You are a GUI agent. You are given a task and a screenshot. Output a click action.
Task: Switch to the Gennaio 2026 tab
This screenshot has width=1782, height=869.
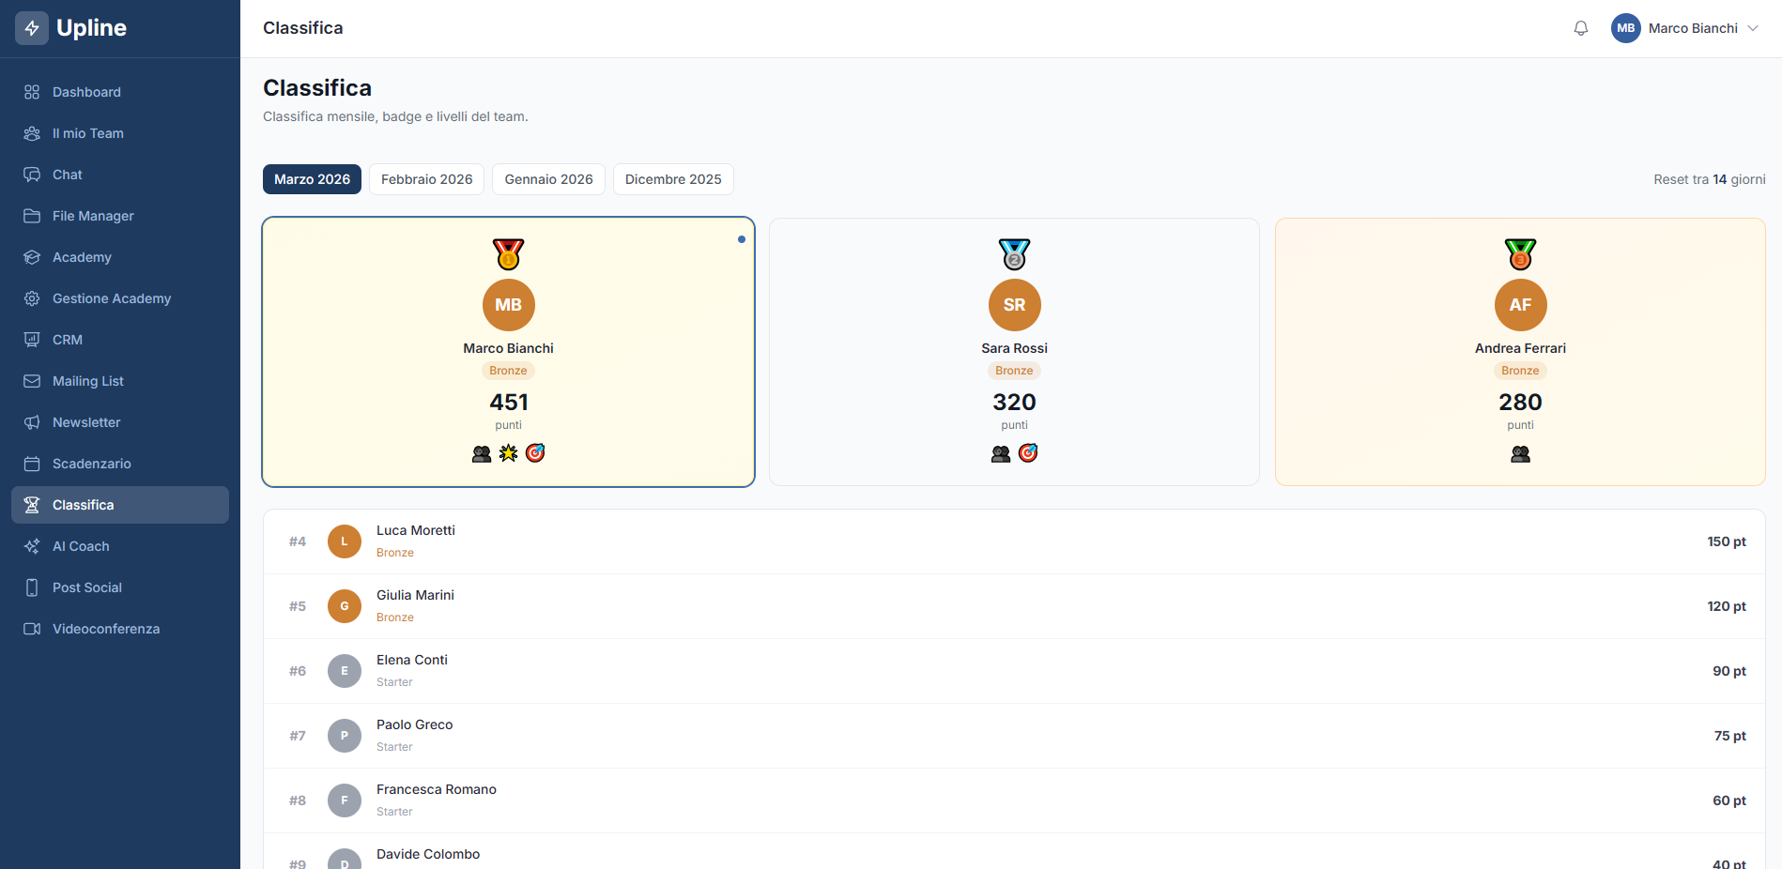click(x=548, y=178)
